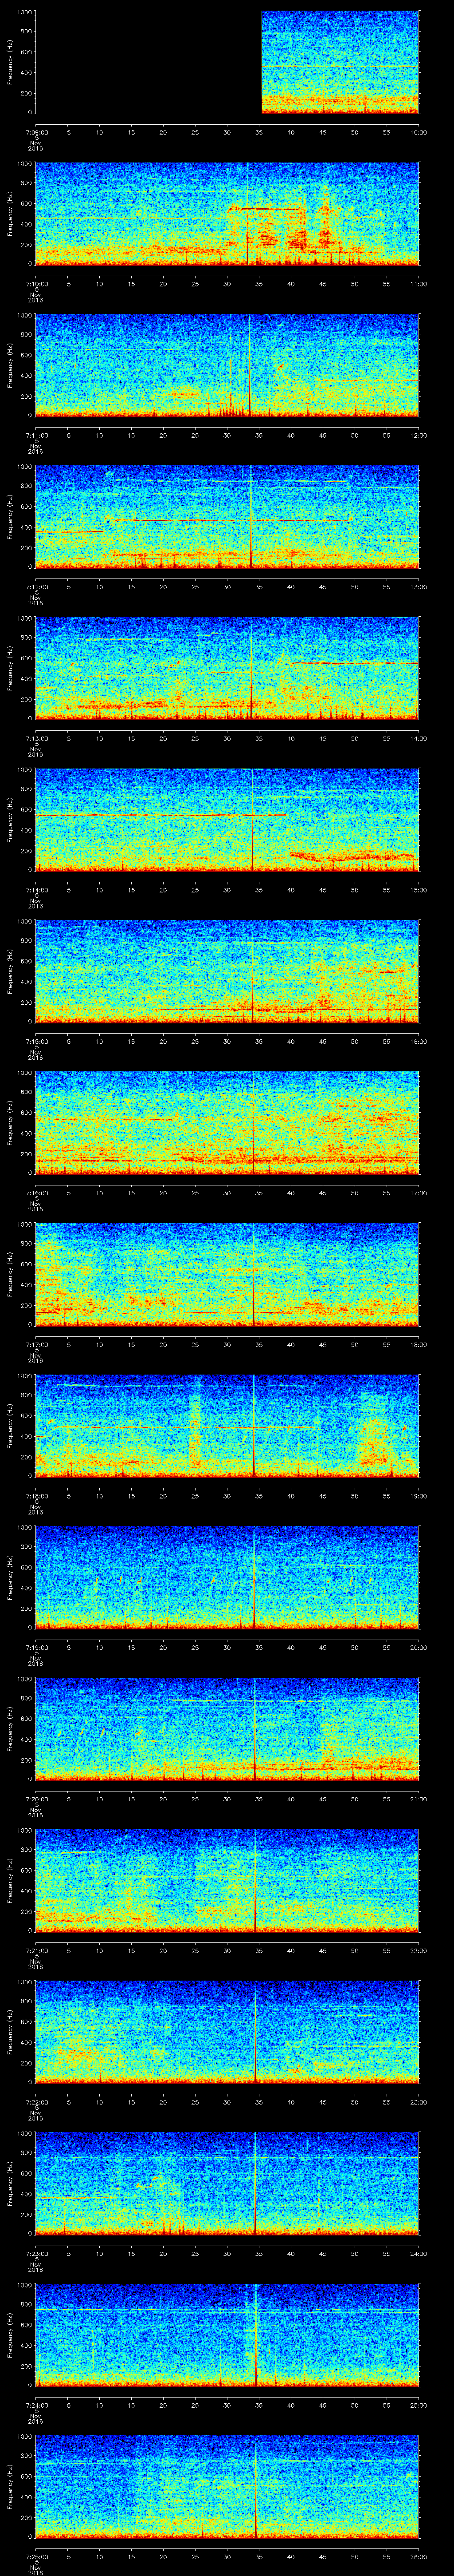Click the 'Nov 2016' date under 7:12:00
The height and width of the screenshot is (2576, 454).
pyautogui.click(x=36, y=600)
